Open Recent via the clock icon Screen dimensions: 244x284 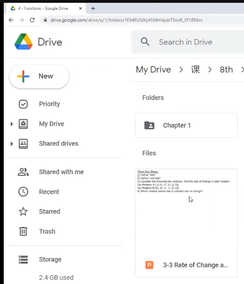23,192
